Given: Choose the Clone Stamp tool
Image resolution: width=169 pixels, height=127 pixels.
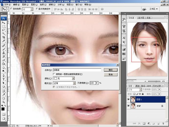Looking at the screenshot, I should [4, 53].
